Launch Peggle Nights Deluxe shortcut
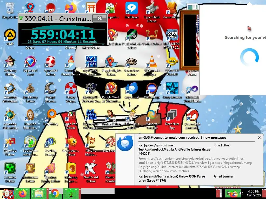Screen dimensions: 266x199 click(x=111, y=66)
